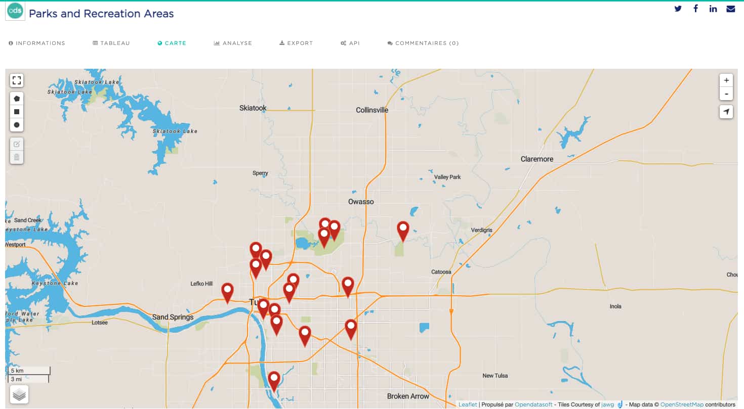This screenshot has width=744, height=409.
Task: Go to the Export tab
Action: (x=296, y=43)
